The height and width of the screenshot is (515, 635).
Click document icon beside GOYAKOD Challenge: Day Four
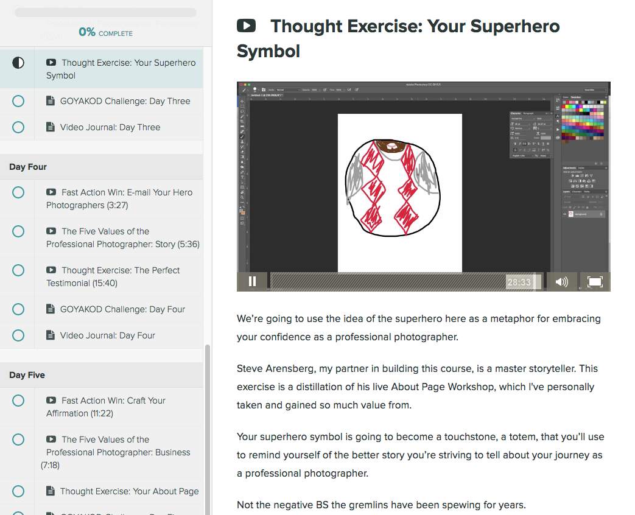[x=50, y=309]
